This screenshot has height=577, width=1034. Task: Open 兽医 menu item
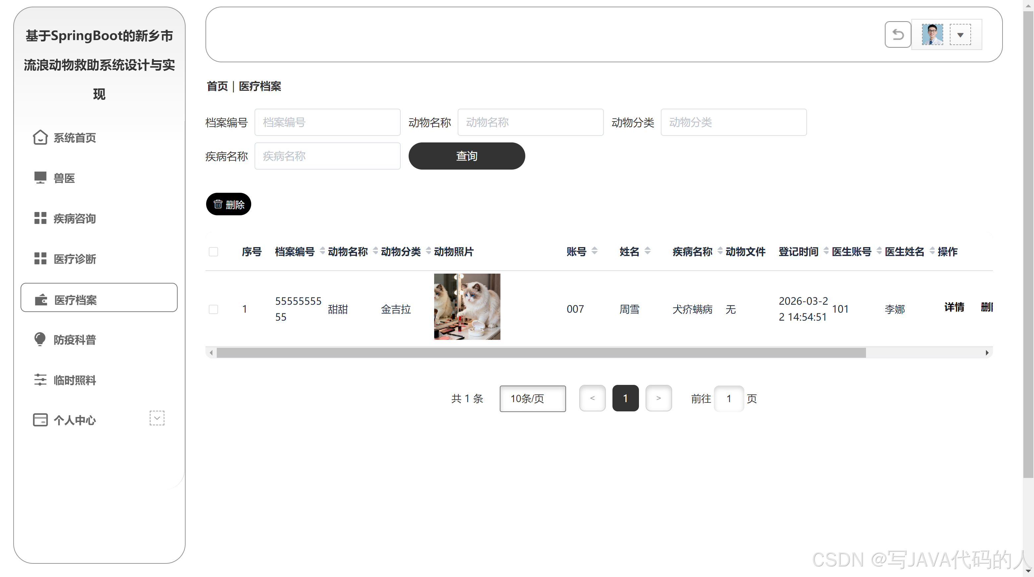tap(99, 178)
